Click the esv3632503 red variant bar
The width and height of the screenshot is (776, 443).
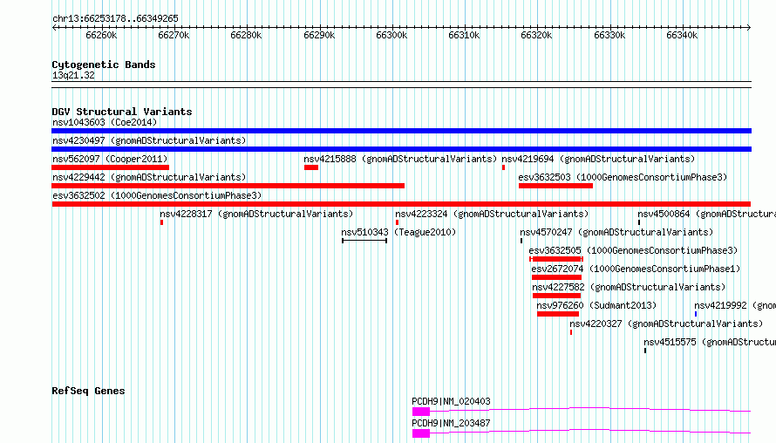click(555, 186)
